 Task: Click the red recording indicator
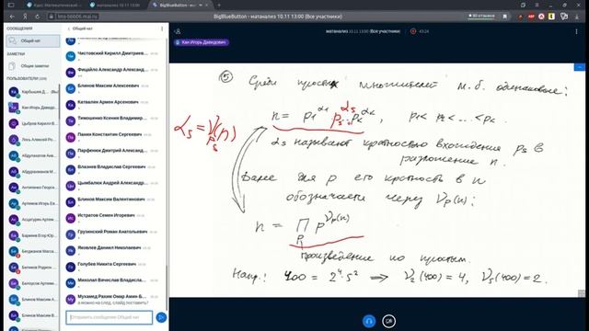413,31
